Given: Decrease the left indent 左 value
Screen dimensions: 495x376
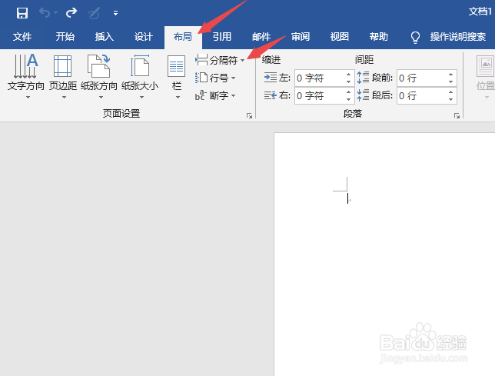Looking at the screenshot, I should coord(348,82).
